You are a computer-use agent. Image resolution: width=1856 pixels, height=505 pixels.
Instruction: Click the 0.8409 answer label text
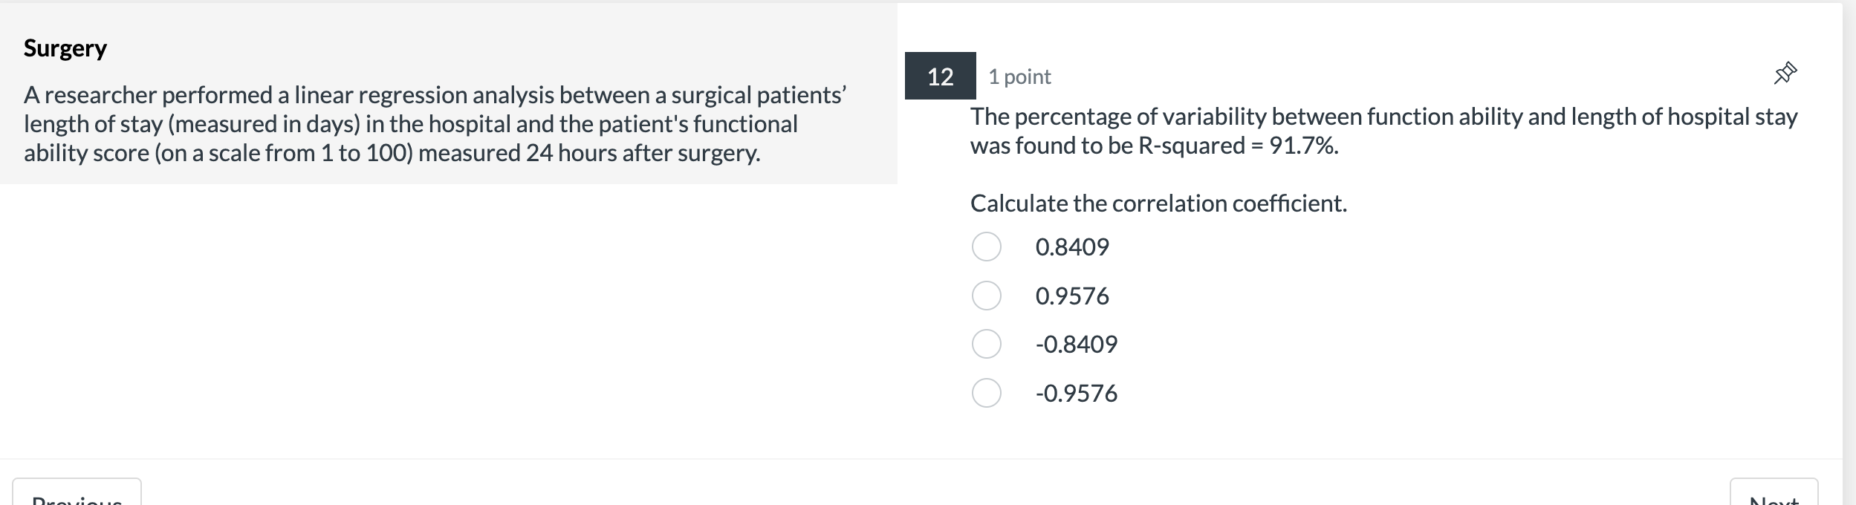(1072, 247)
